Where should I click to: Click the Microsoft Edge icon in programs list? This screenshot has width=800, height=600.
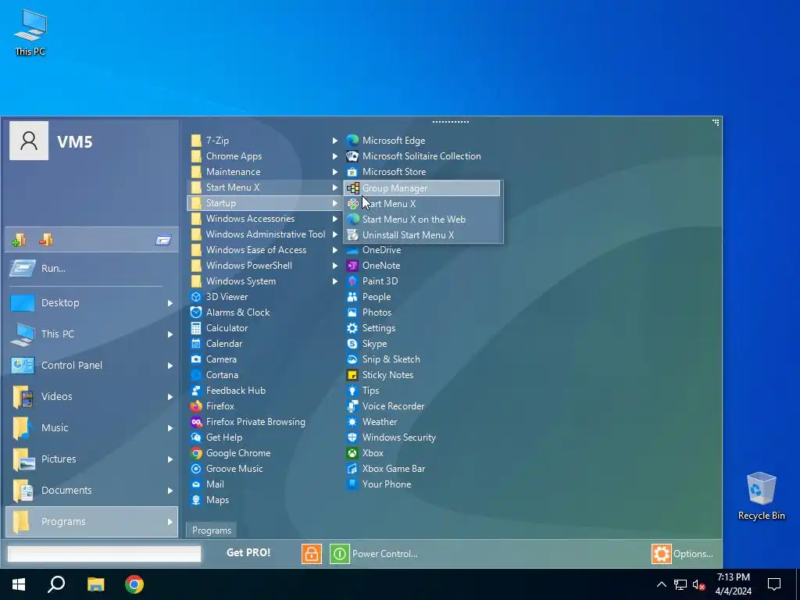coord(352,141)
